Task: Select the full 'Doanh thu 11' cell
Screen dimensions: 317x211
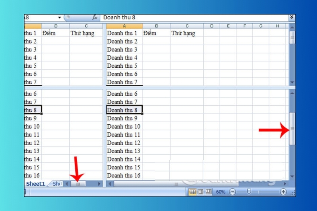Action: click(124, 135)
